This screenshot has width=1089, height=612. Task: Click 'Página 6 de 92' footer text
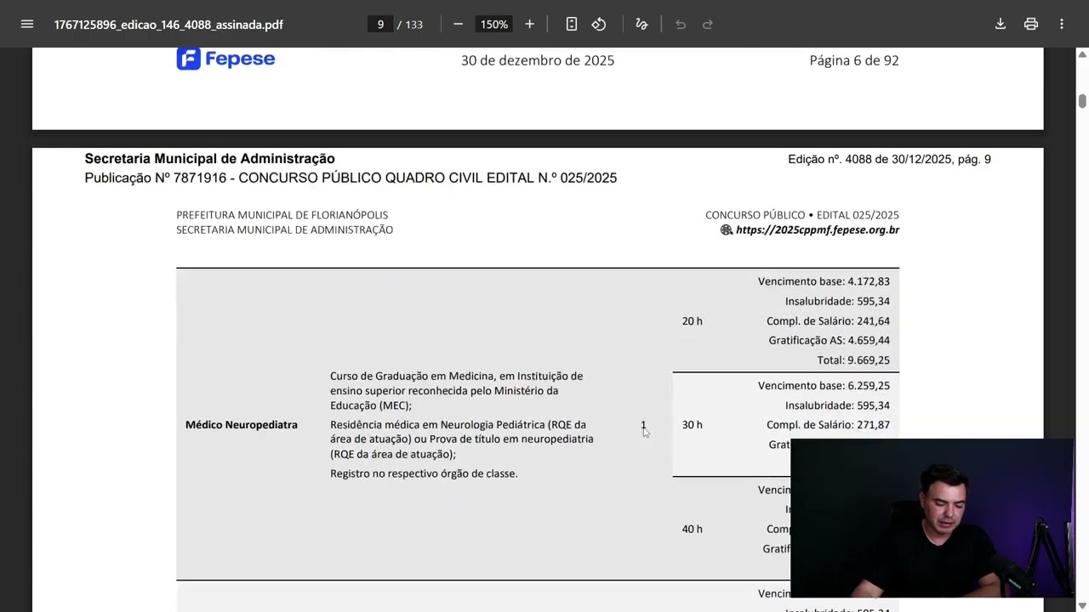click(x=854, y=60)
